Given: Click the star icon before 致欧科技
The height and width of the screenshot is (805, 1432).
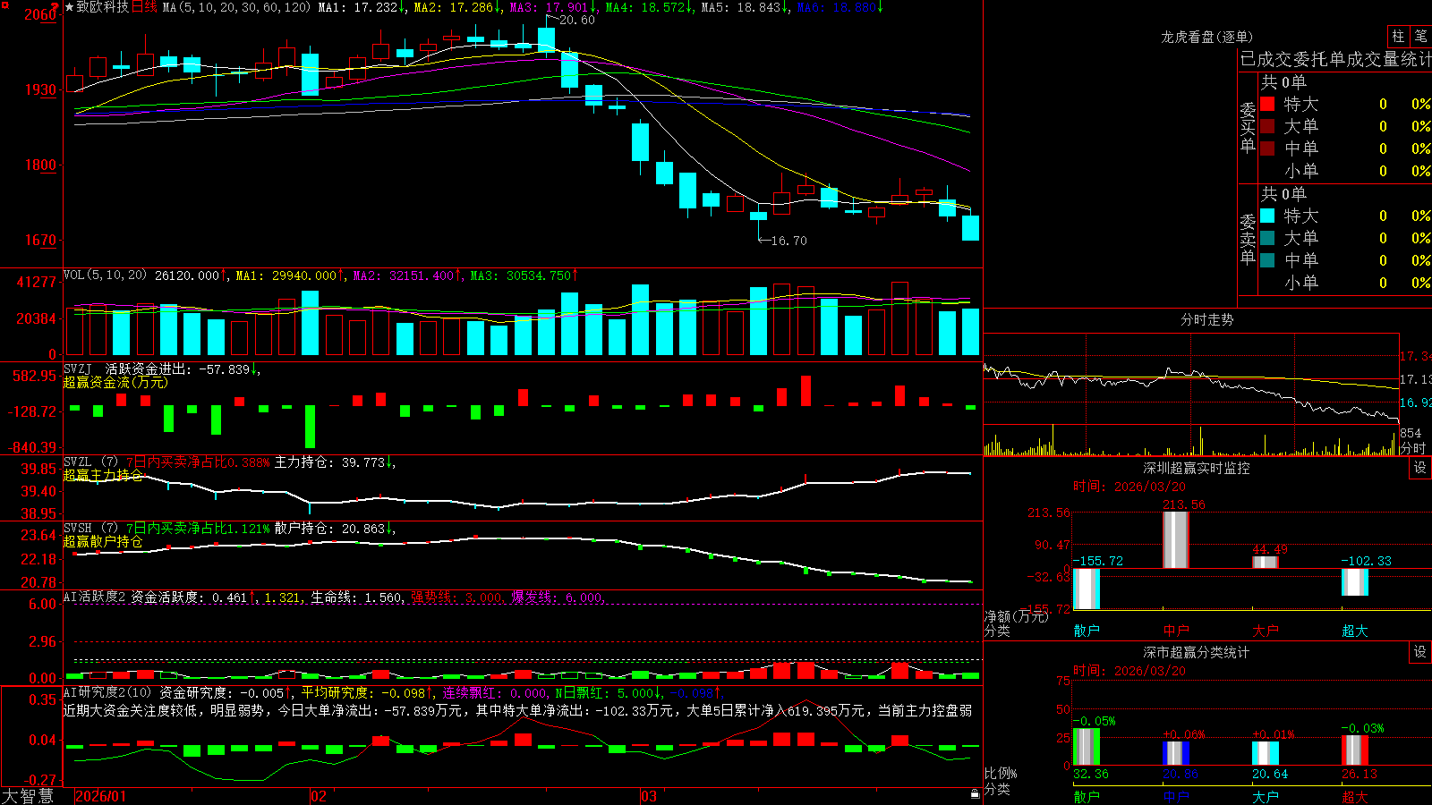Looking at the screenshot, I should 70,7.
